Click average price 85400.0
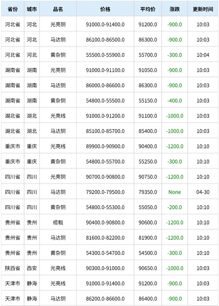The image size is (219, 306). tap(148, 131)
